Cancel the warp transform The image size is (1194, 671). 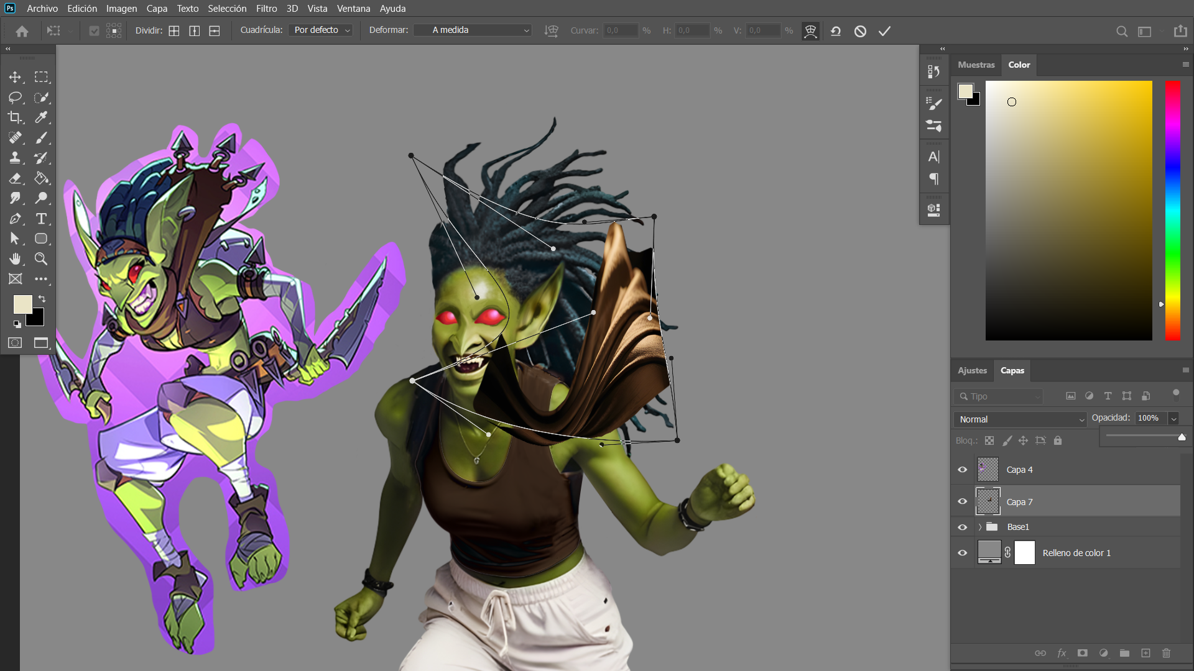pyautogui.click(x=860, y=30)
